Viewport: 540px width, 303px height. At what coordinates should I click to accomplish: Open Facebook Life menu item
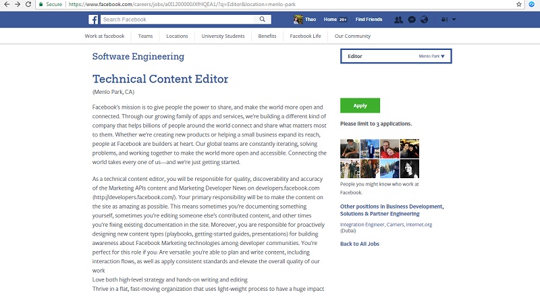pos(306,36)
